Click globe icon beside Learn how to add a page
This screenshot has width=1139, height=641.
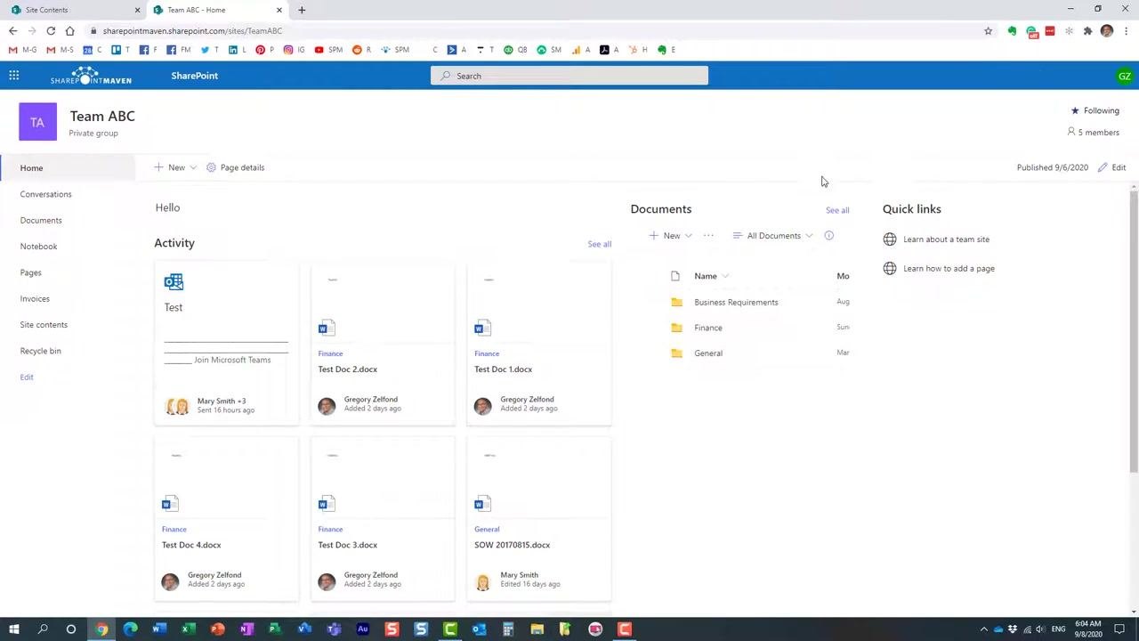click(x=890, y=268)
